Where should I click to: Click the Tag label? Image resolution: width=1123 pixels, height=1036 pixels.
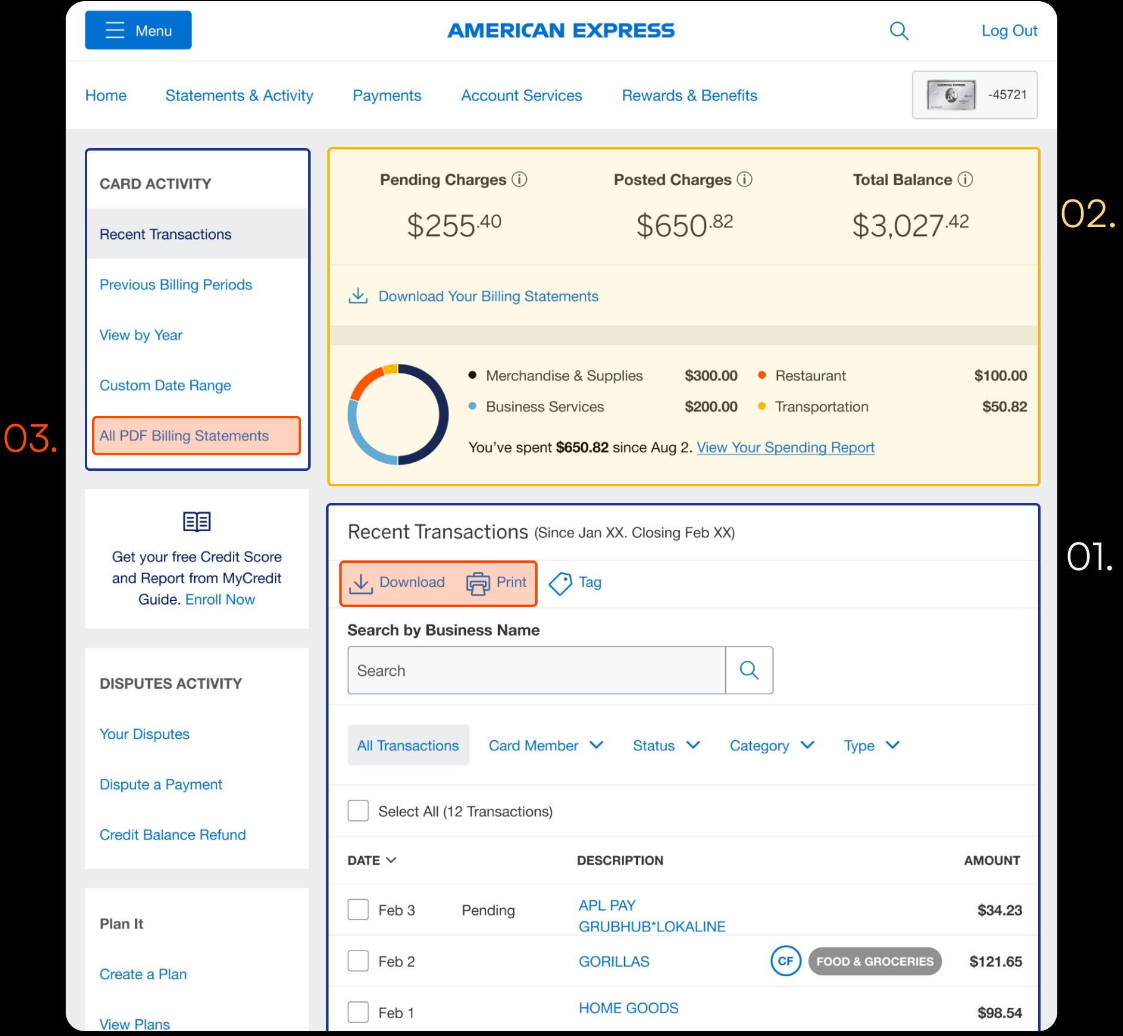pyautogui.click(x=590, y=582)
